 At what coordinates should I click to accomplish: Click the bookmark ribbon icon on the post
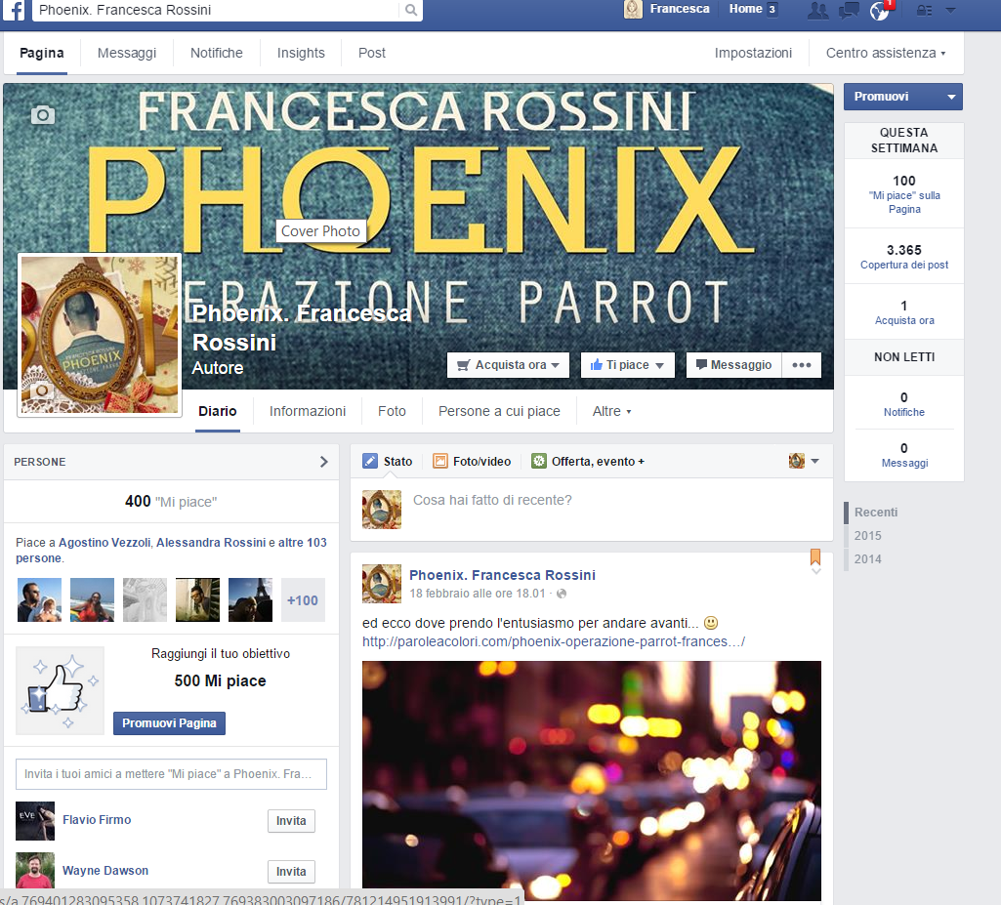(815, 556)
